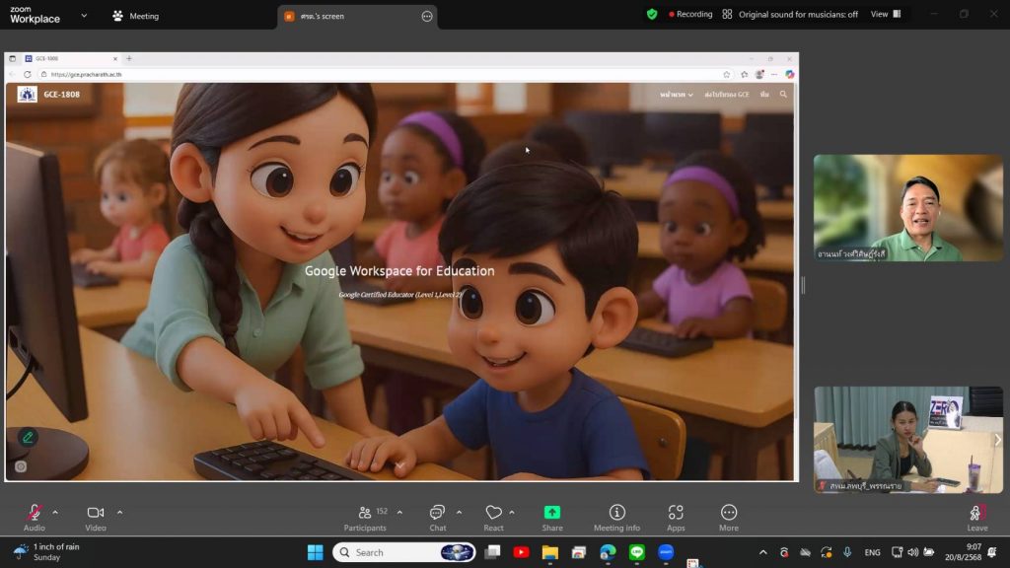Screen dimensions: 1010x568
Task: Expand the Video options caret
Action: 119,513
